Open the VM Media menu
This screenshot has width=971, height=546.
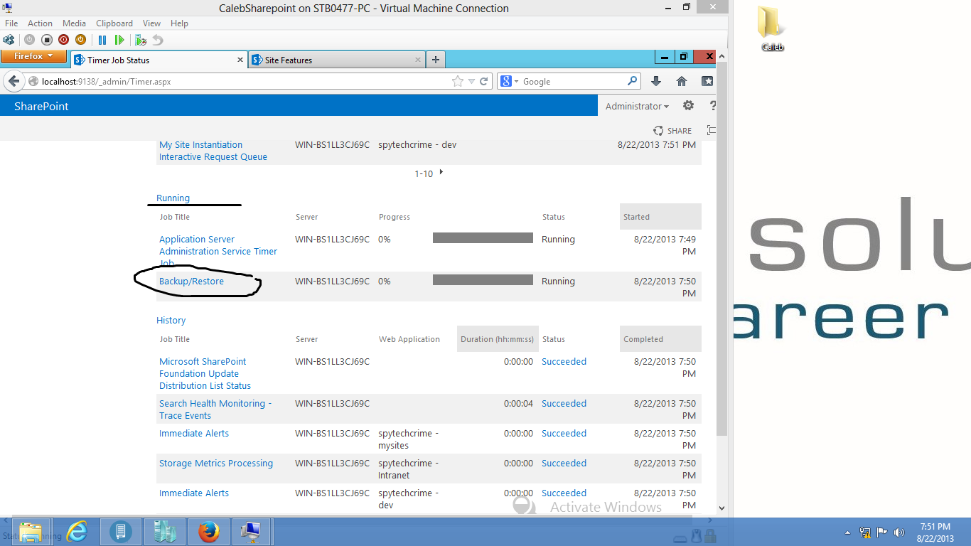click(74, 23)
